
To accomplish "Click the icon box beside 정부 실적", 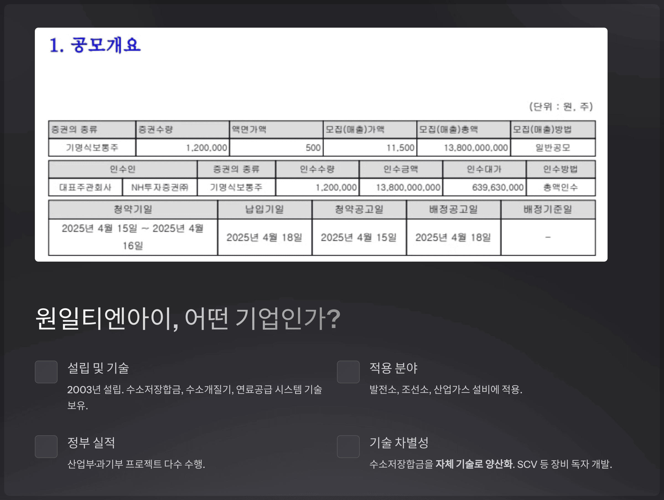I will 46,446.
